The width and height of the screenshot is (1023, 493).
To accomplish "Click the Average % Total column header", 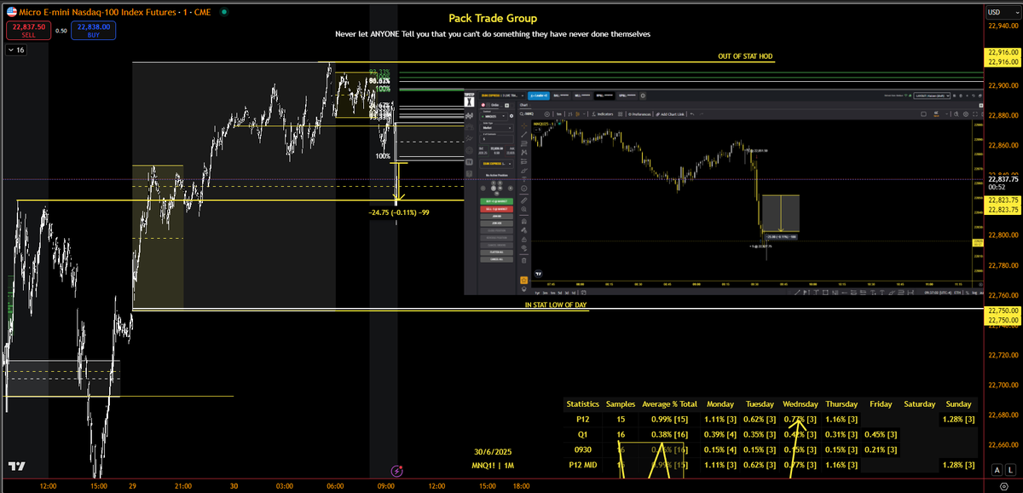I will 669,403.
